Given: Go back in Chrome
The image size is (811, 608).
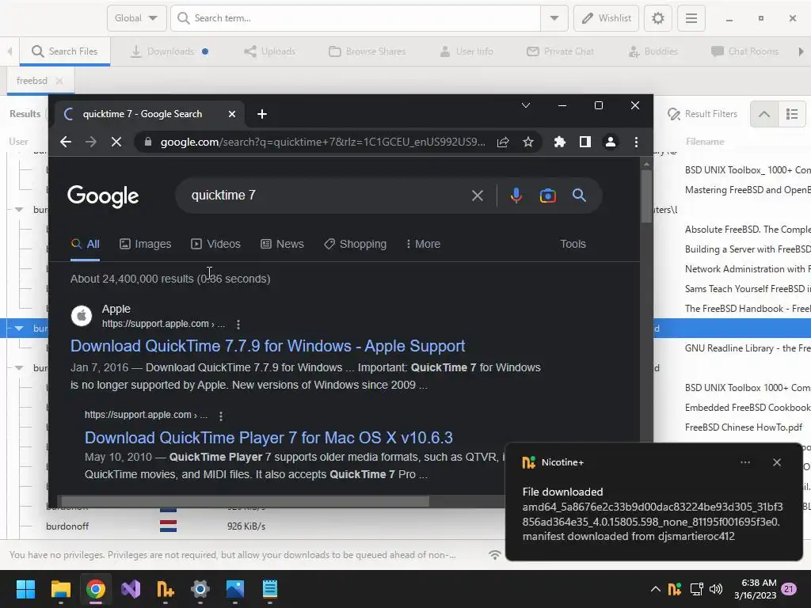Looking at the screenshot, I should (x=65, y=142).
